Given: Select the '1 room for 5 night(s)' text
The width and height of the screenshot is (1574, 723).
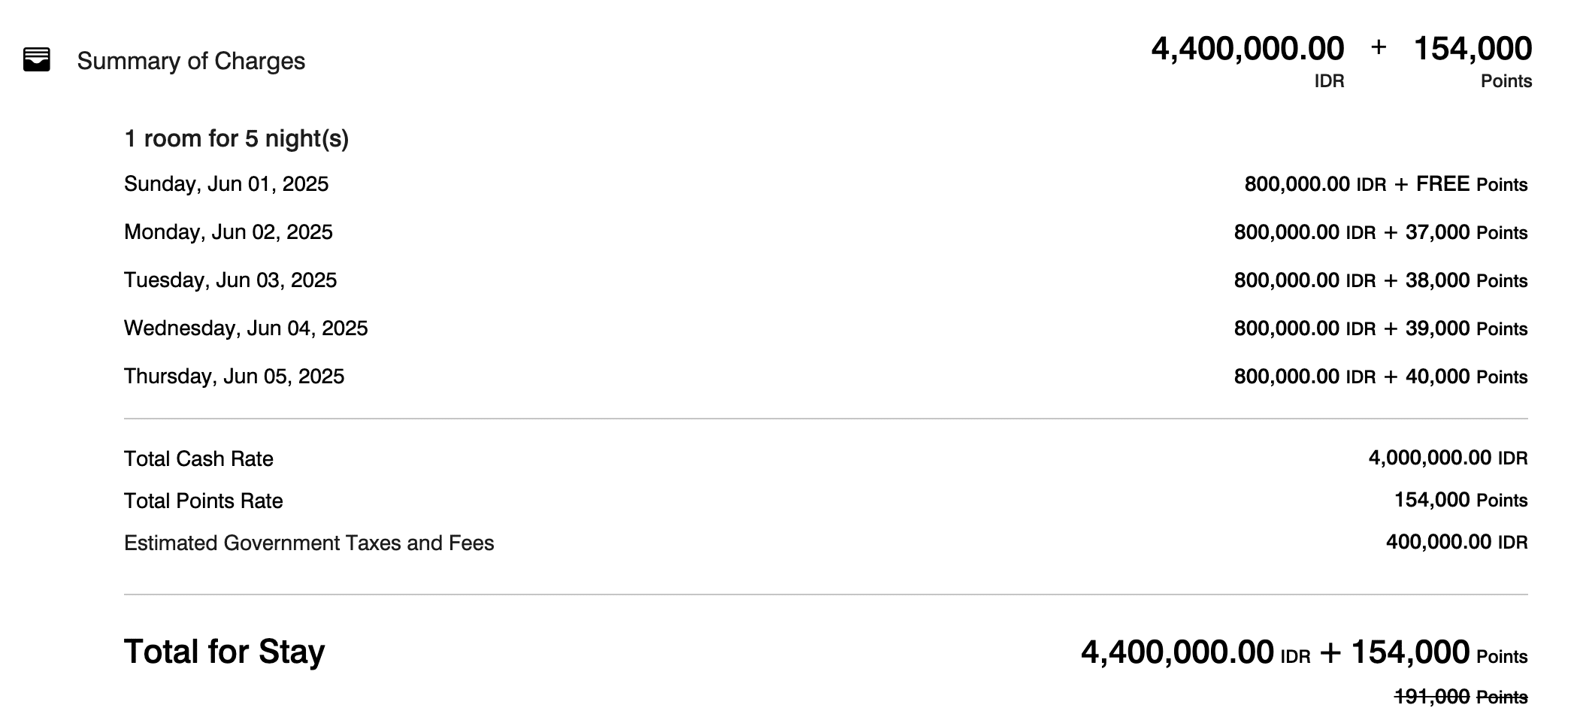Looking at the screenshot, I should click(236, 139).
